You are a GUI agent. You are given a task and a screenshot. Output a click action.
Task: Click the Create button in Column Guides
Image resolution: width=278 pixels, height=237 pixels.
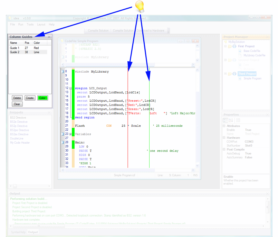click(x=30, y=98)
